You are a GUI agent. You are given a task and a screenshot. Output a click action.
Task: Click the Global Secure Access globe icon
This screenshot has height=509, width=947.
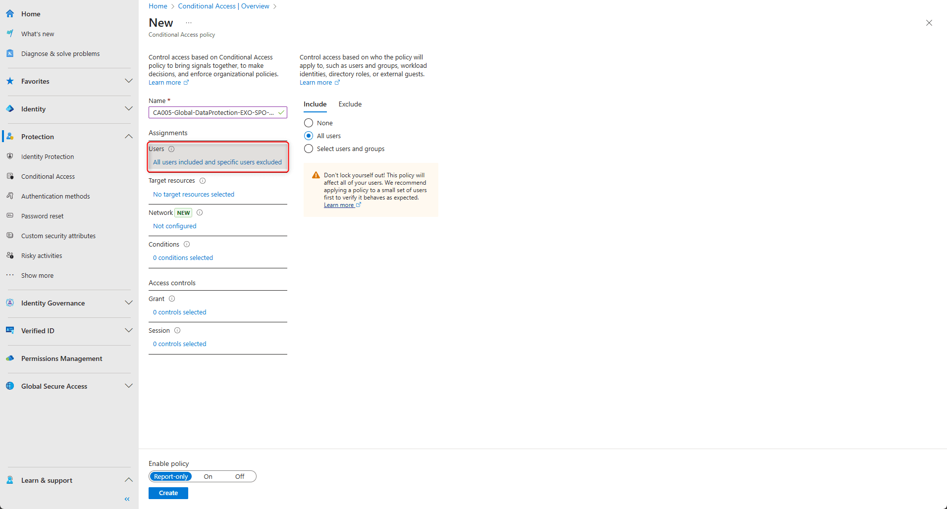point(10,386)
